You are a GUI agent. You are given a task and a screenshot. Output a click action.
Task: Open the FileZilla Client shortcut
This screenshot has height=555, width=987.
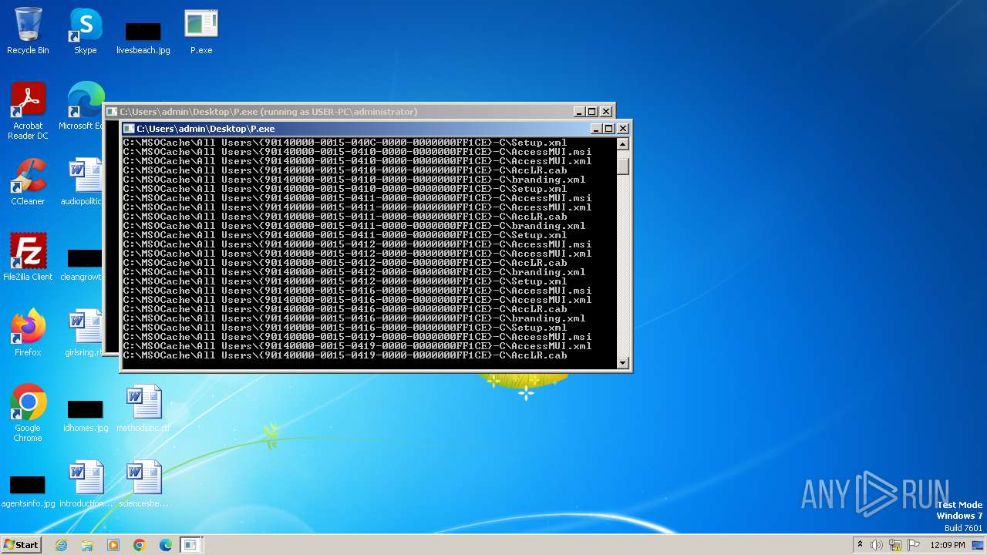point(28,257)
